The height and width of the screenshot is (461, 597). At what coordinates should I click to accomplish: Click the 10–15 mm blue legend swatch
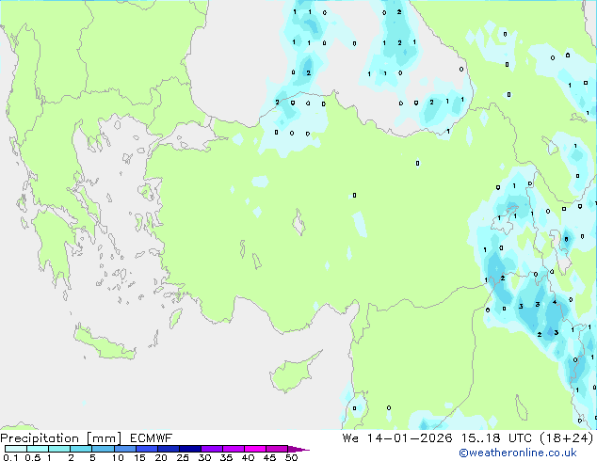click(x=124, y=449)
